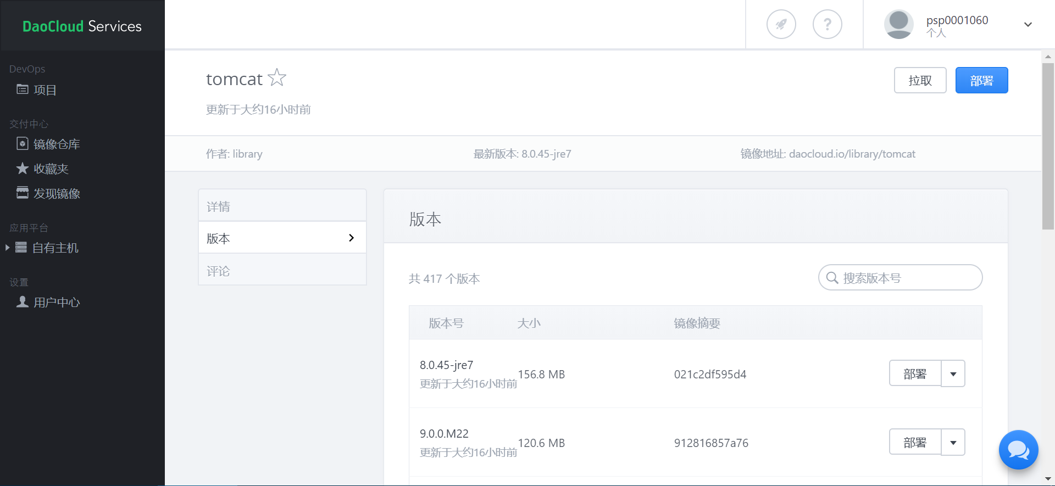This screenshot has height=486, width=1055.
Task: Click the blue 部署 button at top
Action: (981, 80)
